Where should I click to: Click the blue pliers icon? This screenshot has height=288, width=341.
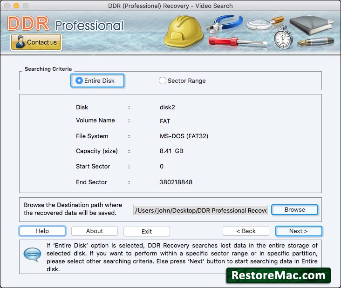(x=224, y=23)
